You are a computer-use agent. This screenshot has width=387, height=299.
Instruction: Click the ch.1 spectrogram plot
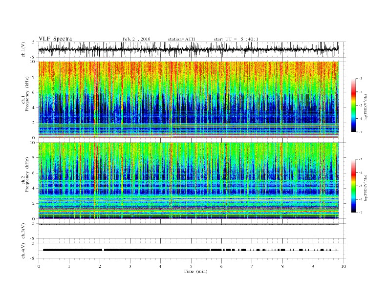click(x=189, y=100)
